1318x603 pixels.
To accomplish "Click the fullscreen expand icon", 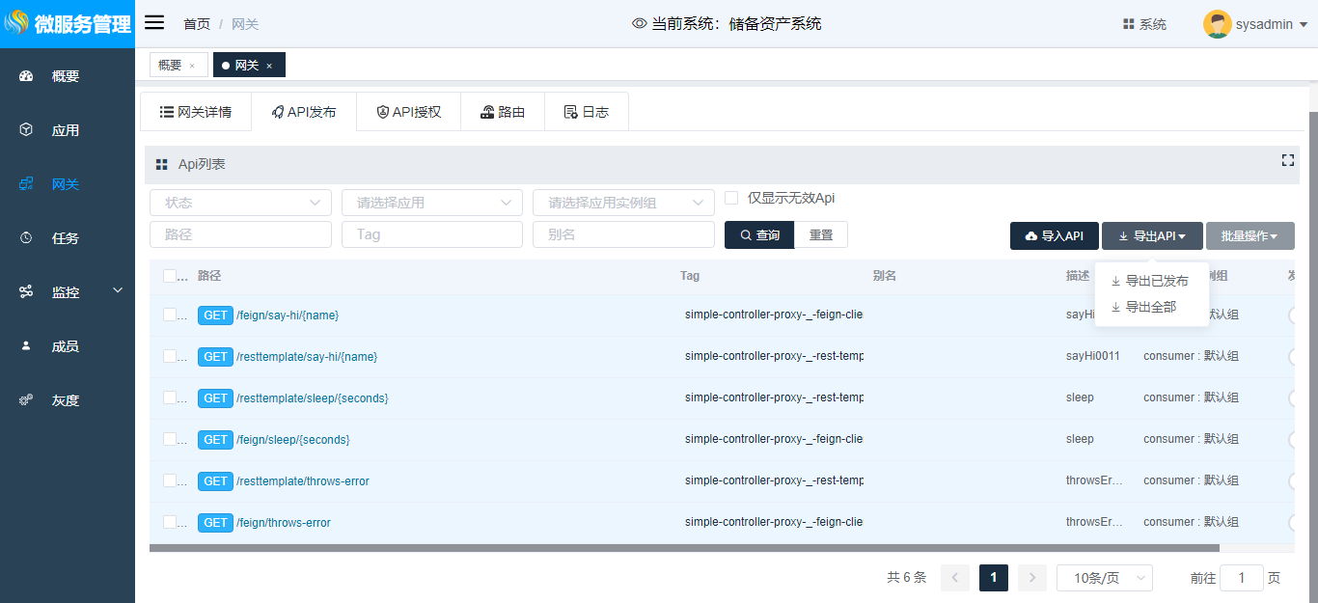I will (1287, 160).
